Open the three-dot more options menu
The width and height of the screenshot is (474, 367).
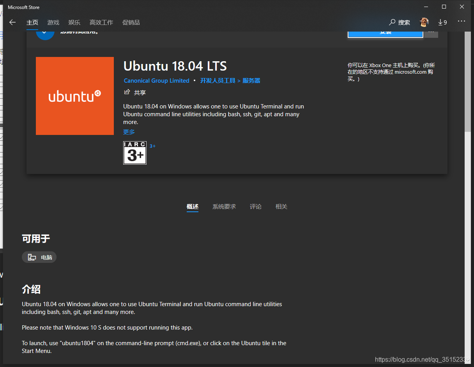point(462,21)
